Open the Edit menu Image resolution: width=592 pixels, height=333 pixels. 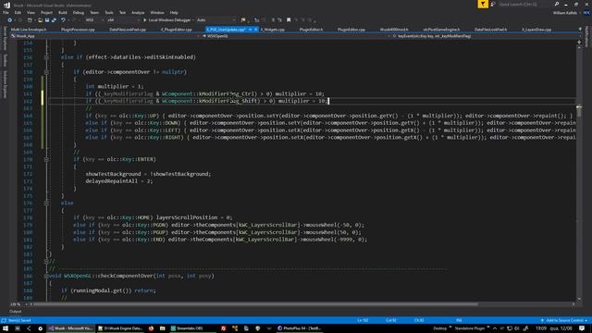[18, 12]
